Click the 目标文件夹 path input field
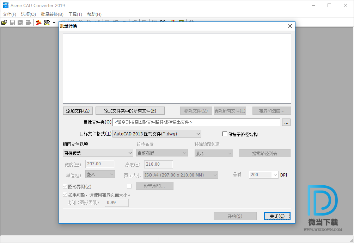The image size is (354, 243). pos(196,122)
